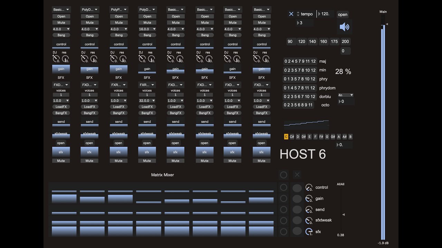The height and width of the screenshot is (248, 442).
Task: Toggle the filled round LED in the sfx row
Action: (297, 231)
